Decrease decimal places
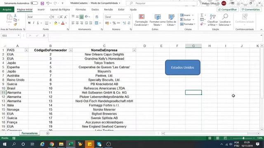 [x=129, y=23]
